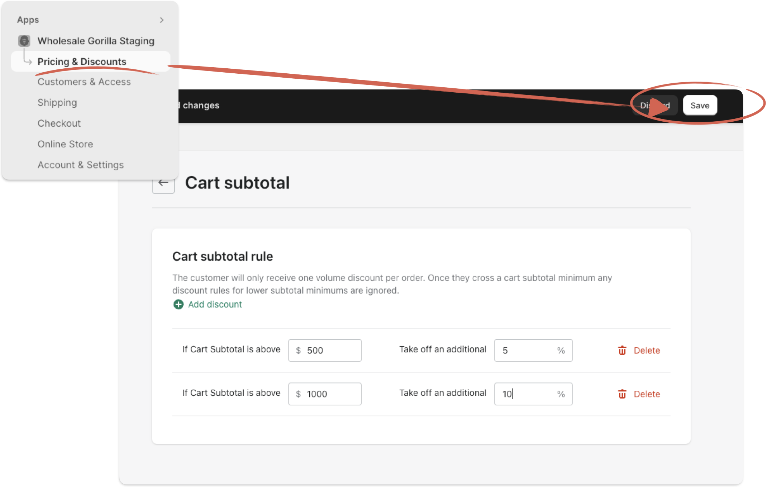Open Online Store sidebar item
This screenshot has width=767, height=488.
(65, 144)
